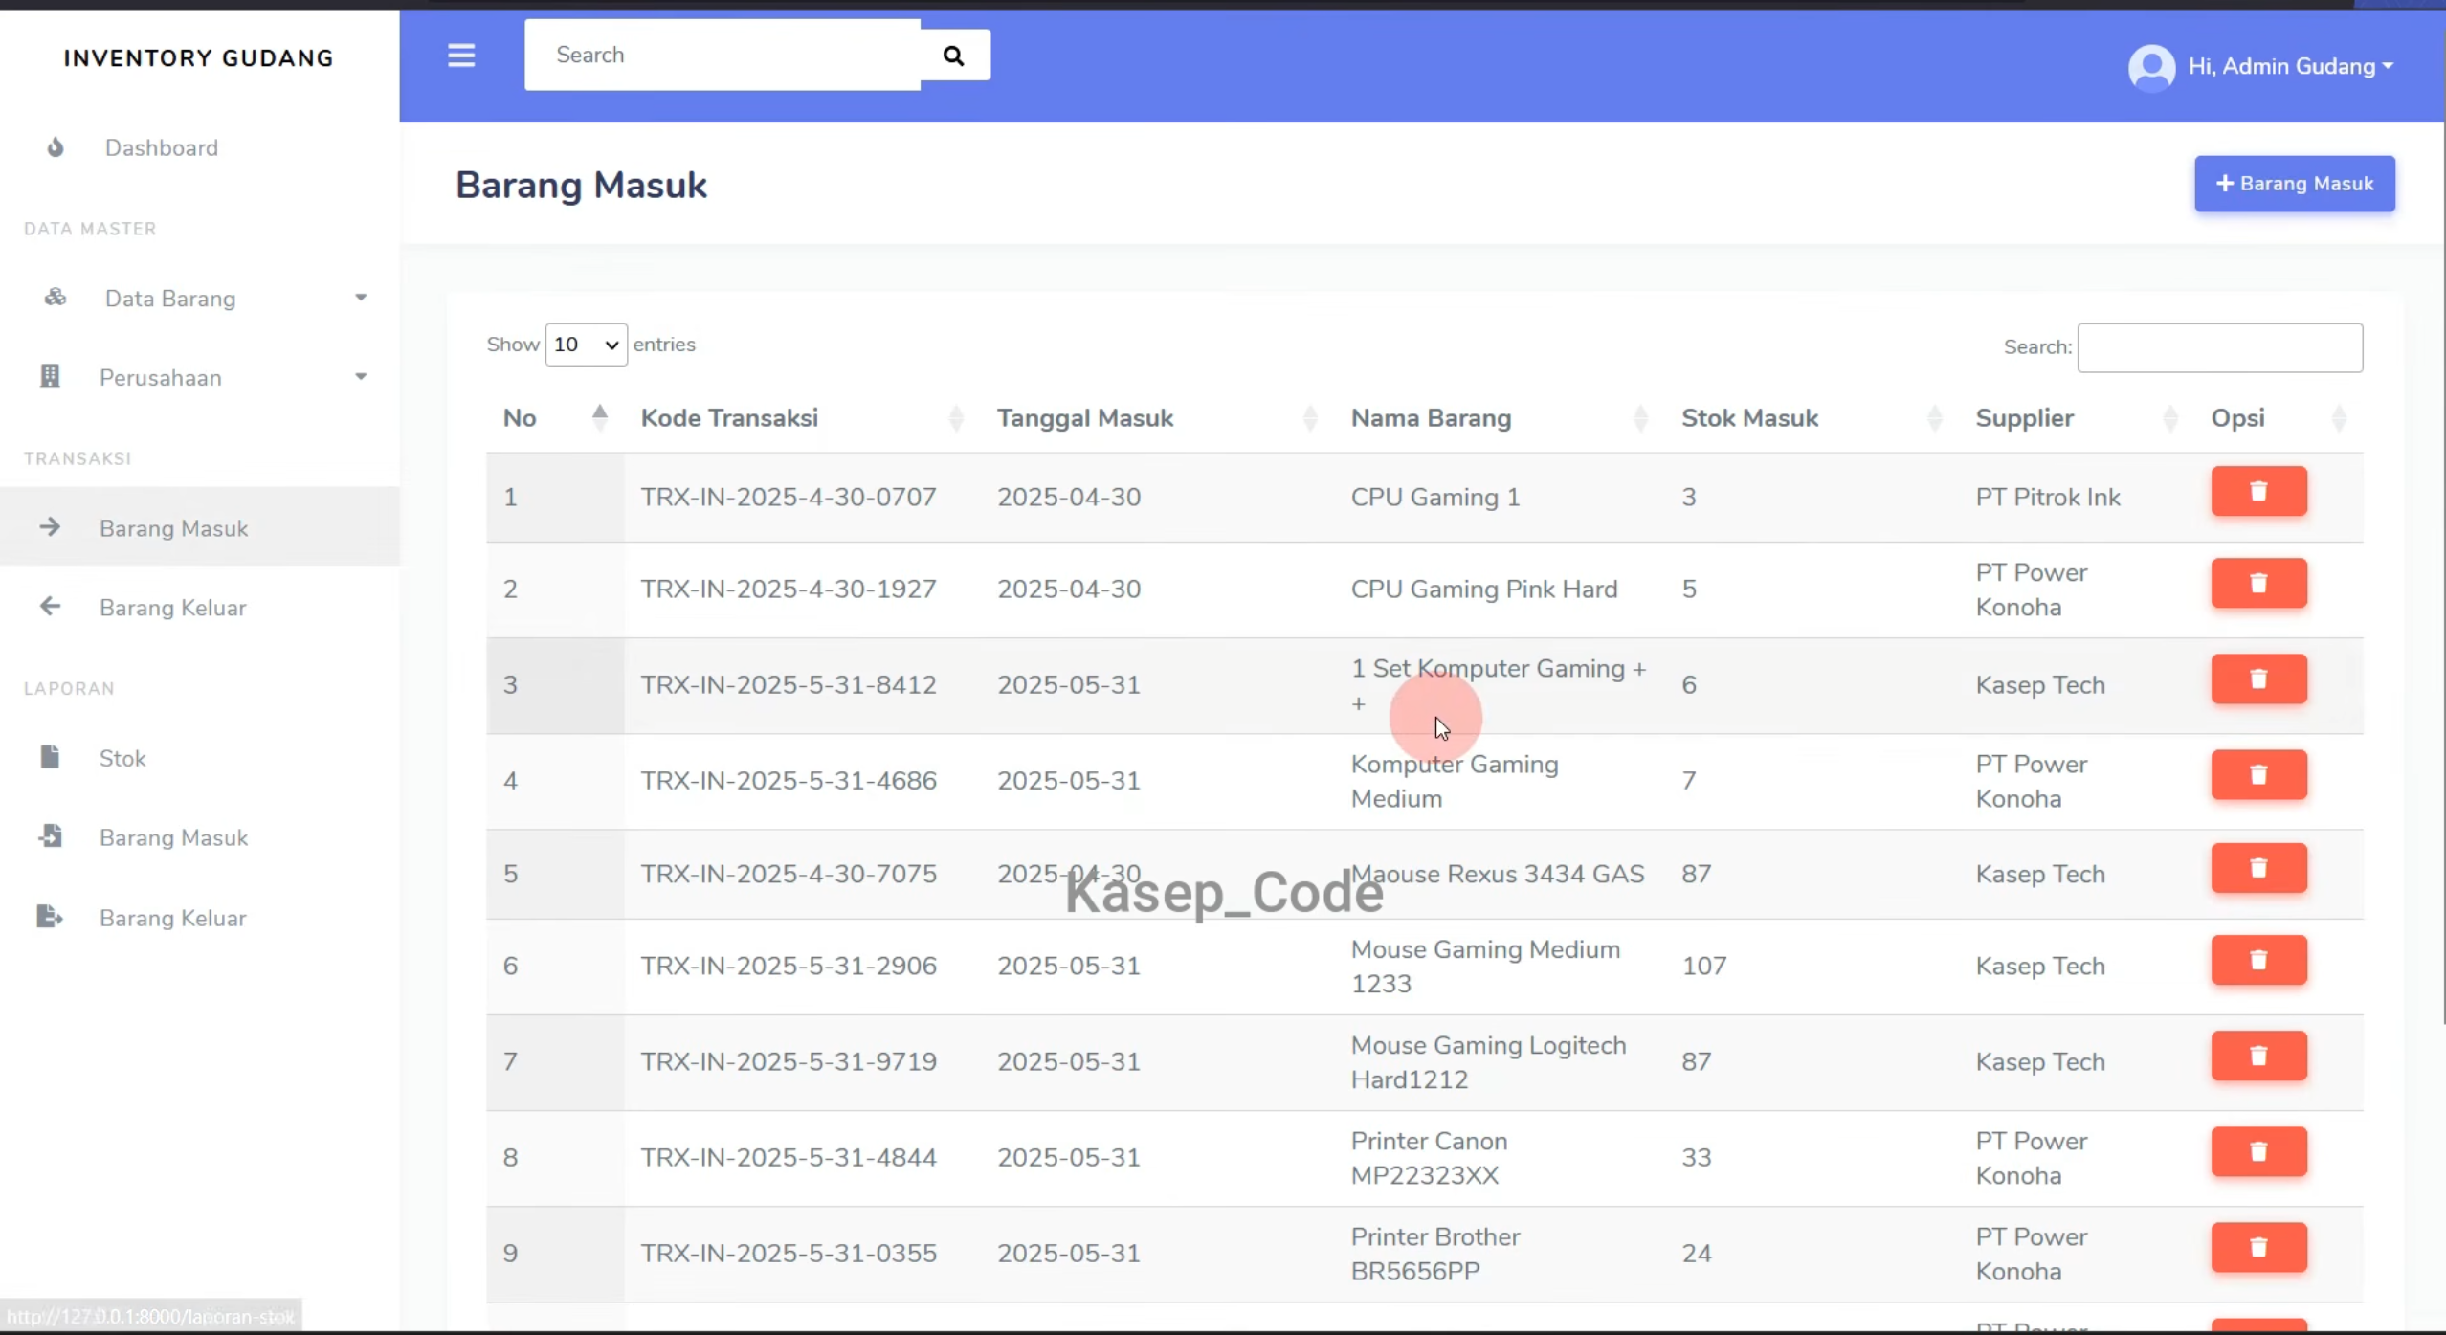Viewport: 2446px width, 1335px height.
Task: Click the Data Barang boxes icon
Action: click(x=56, y=298)
